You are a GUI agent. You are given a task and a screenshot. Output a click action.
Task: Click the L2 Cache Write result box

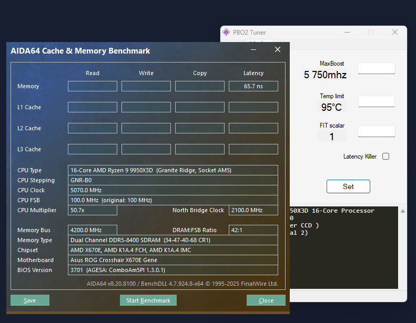146,128
